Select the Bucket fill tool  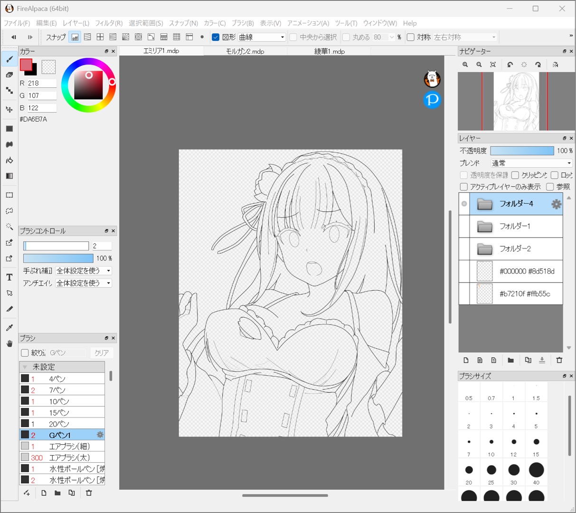pos(9,160)
